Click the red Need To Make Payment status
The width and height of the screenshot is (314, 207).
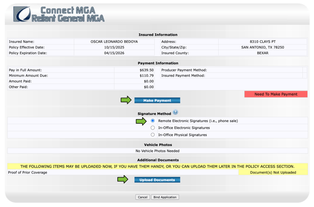(276, 94)
